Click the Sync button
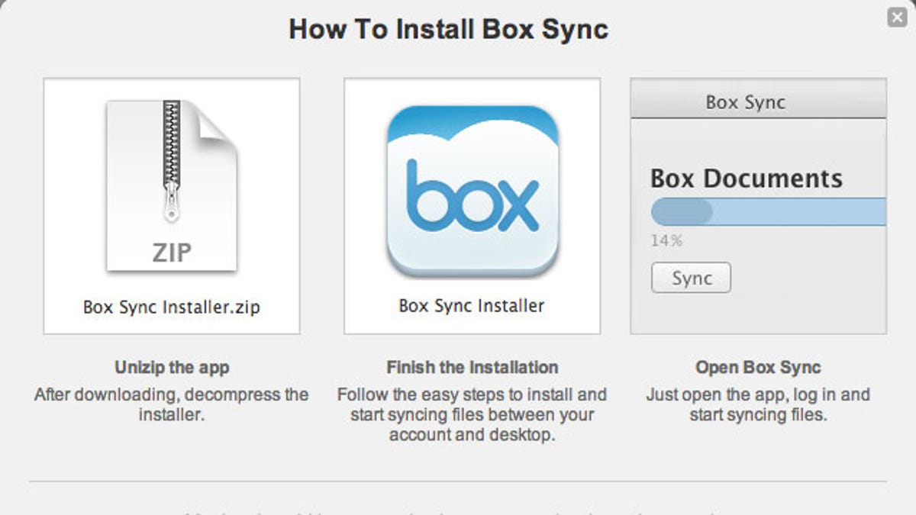The width and height of the screenshot is (916, 515). point(691,278)
